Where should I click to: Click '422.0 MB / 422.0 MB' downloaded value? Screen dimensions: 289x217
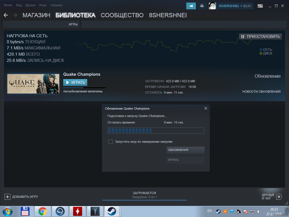pos(180,81)
